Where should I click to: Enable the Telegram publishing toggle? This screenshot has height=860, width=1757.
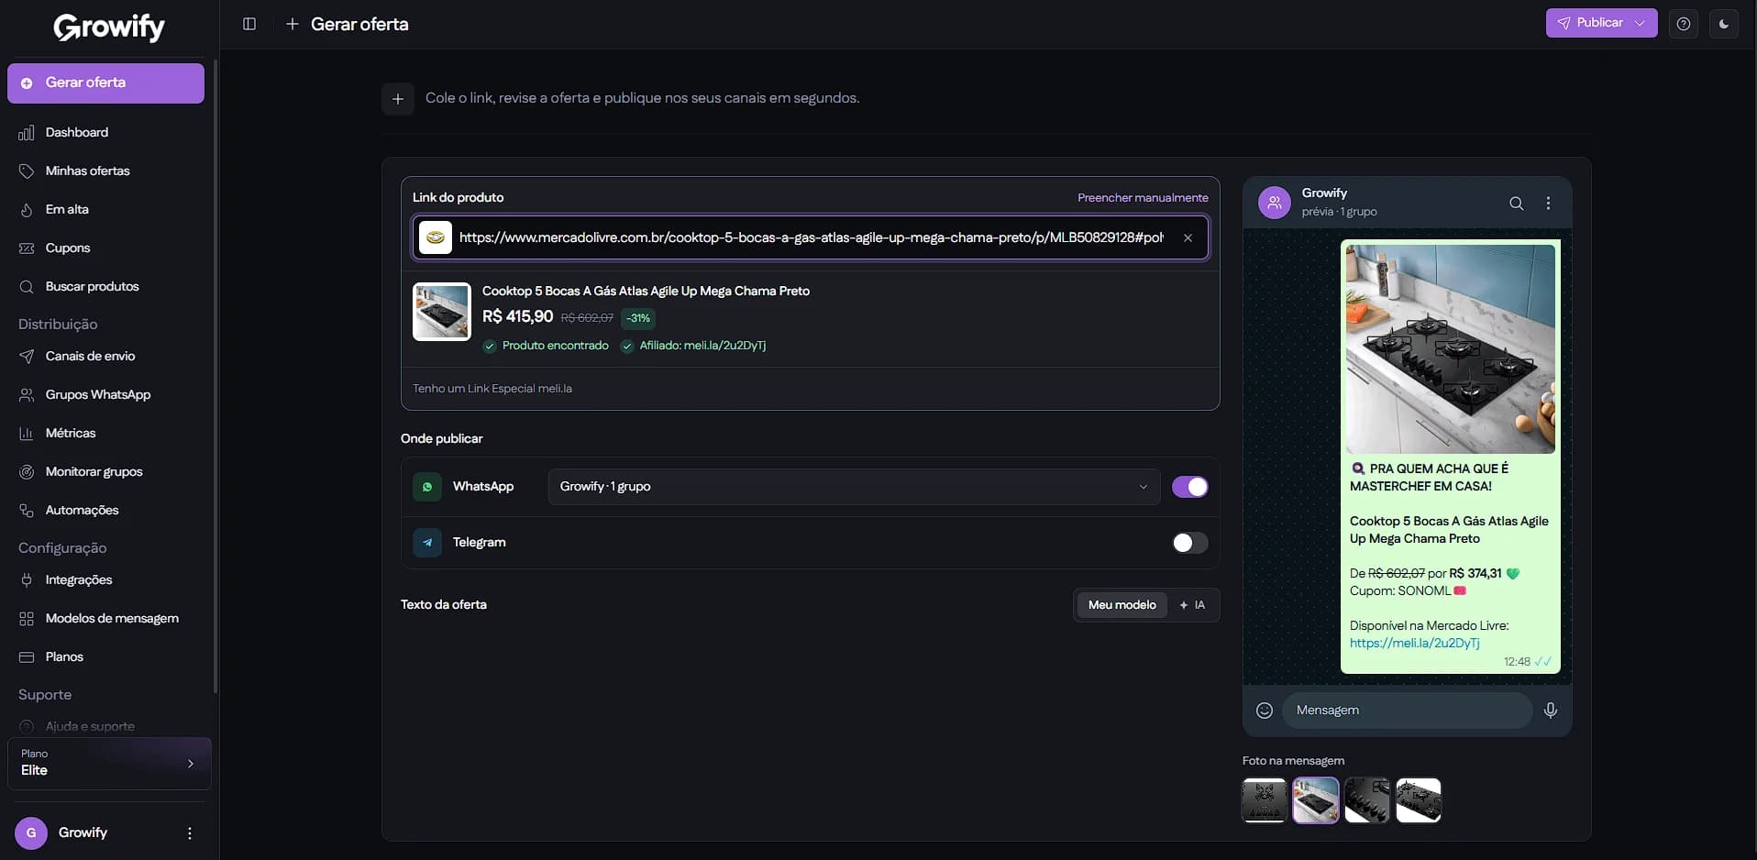pos(1190,543)
